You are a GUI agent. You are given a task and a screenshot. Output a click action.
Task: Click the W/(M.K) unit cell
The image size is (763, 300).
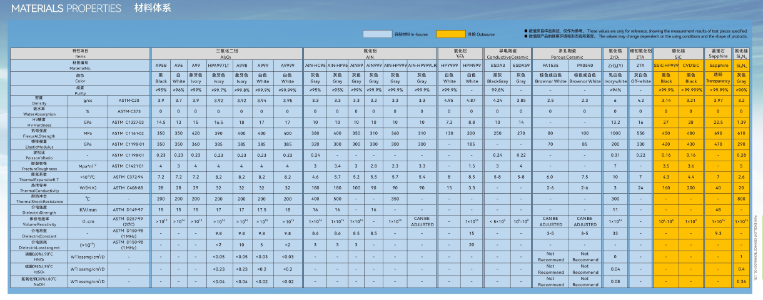click(x=88, y=188)
